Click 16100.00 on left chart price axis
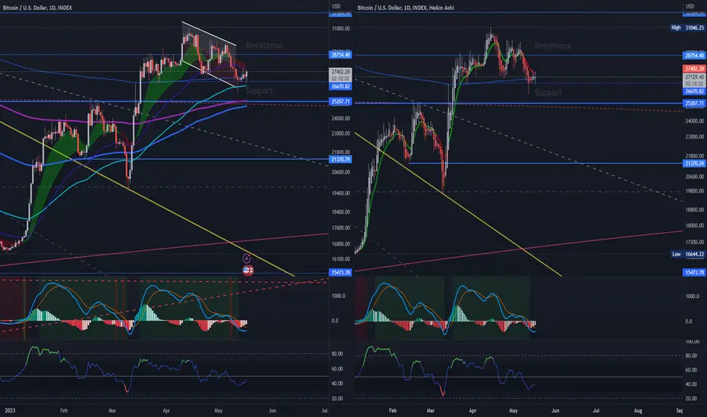 341,259
